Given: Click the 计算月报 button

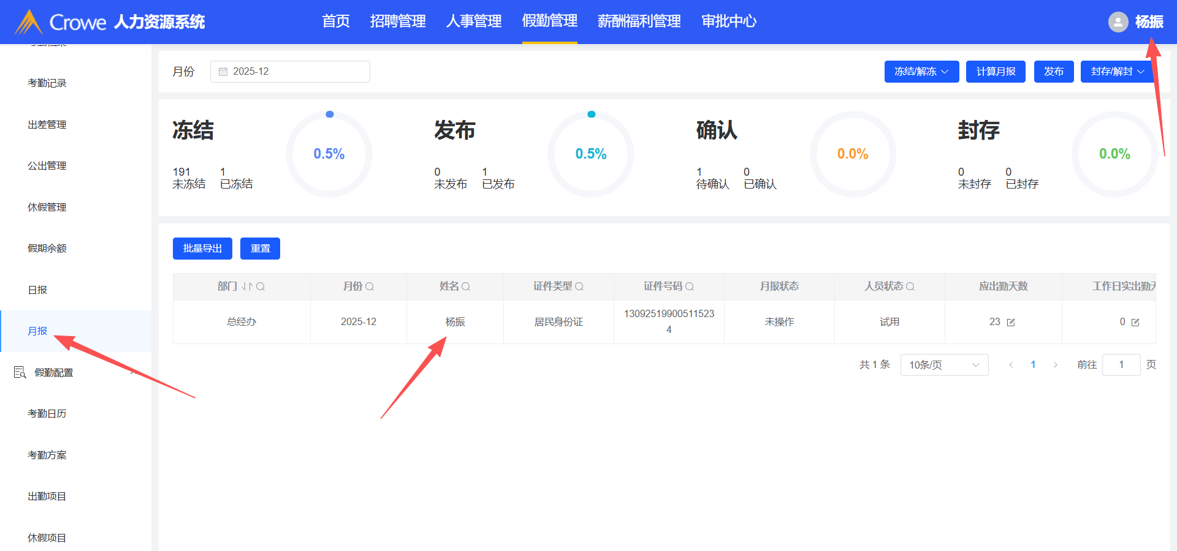Looking at the screenshot, I should point(996,72).
